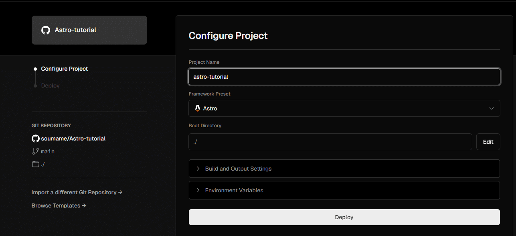Click the folder icon beside ./ path
516x236 pixels.
(x=36, y=164)
